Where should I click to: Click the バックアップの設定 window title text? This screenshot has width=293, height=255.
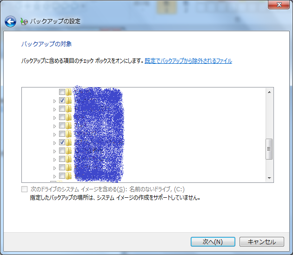[55, 21]
